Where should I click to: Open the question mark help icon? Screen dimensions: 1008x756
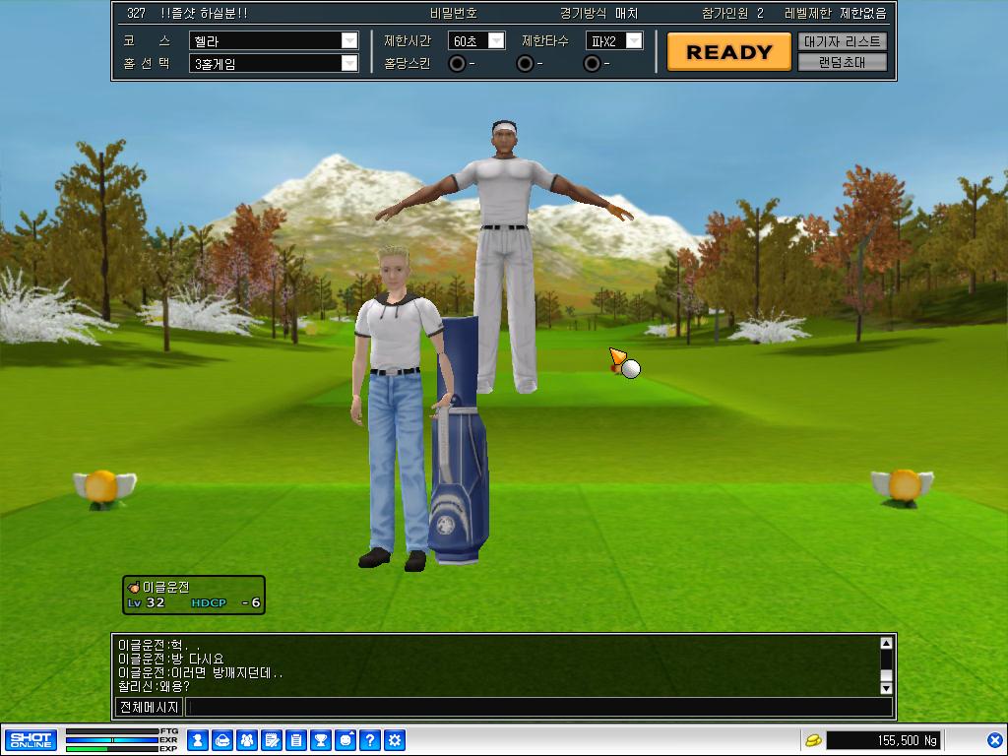(370, 740)
